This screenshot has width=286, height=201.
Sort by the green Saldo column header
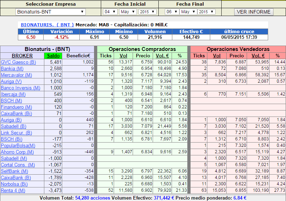53,56
